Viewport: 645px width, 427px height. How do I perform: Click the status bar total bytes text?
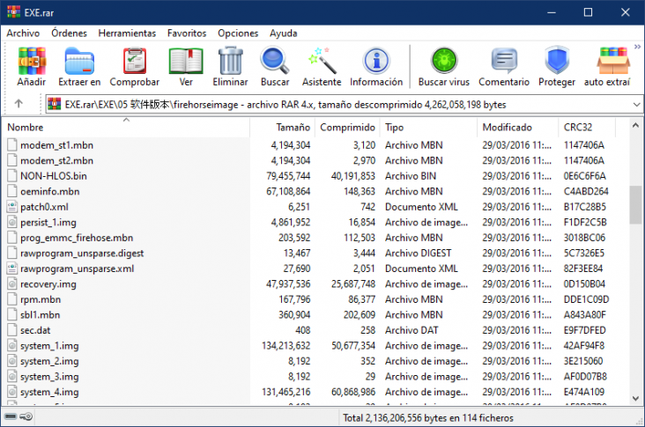428,417
